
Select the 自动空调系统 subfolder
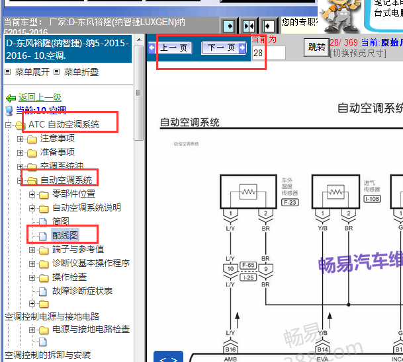66,180
